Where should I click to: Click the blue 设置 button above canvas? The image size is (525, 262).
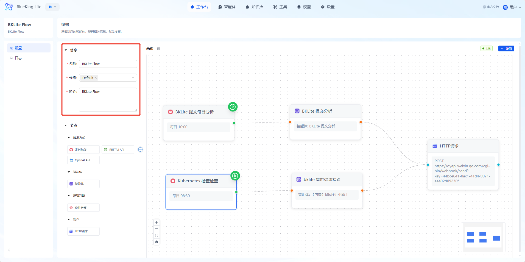coord(506,49)
